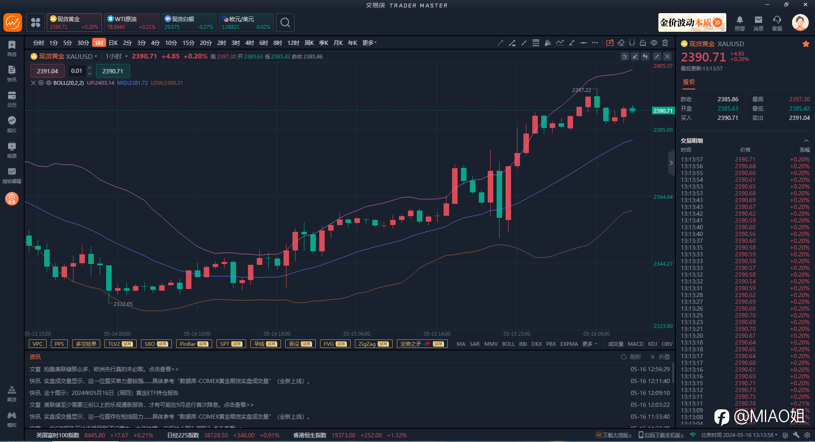Open the 1小时 period dropdown
This screenshot has width=815, height=442.
[x=116, y=56]
